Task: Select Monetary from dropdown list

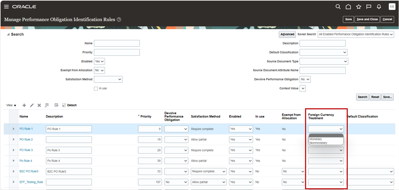Action: [316, 139]
